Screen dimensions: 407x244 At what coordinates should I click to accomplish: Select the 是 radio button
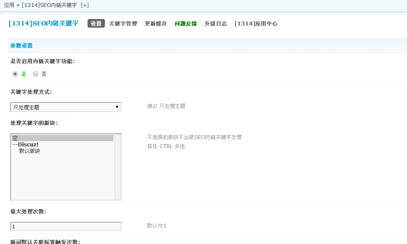[15, 74]
